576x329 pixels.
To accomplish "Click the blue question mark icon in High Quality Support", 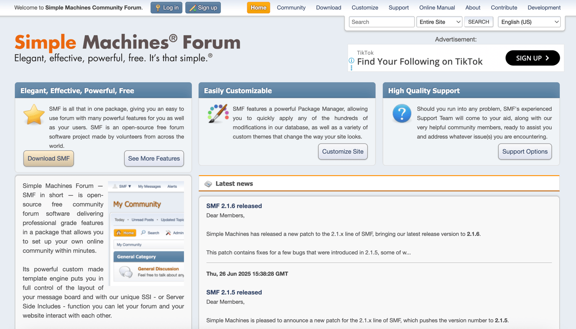I will pyautogui.click(x=402, y=113).
